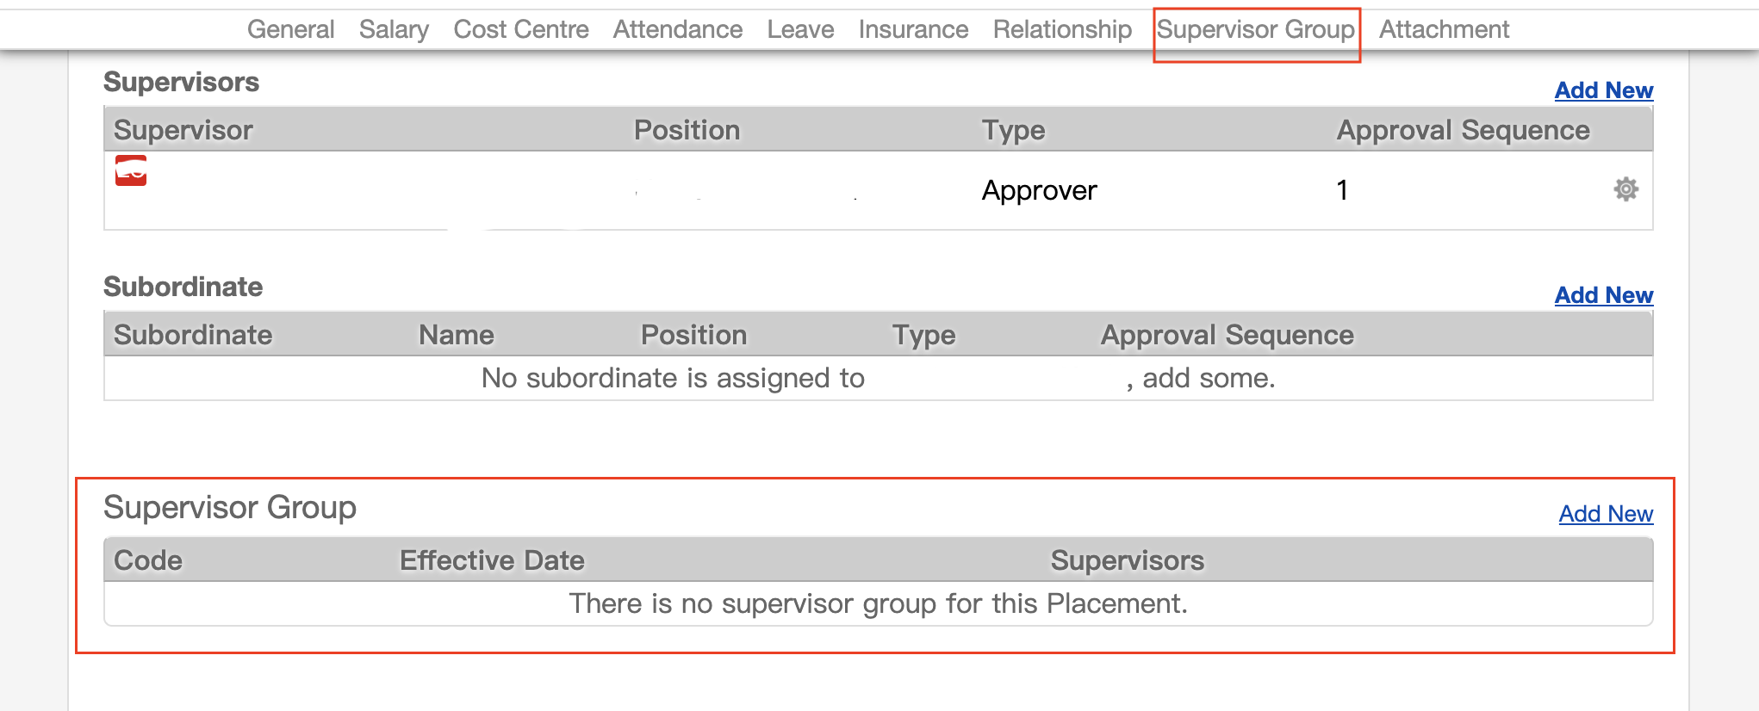Click Add New link for Supervisor Group
1759x711 pixels.
click(x=1606, y=514)
